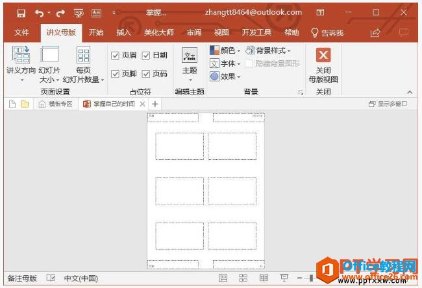Viewport: 422px width, 288px height.
Task: Start Slide Show view icon
Action: coord(284,278)
